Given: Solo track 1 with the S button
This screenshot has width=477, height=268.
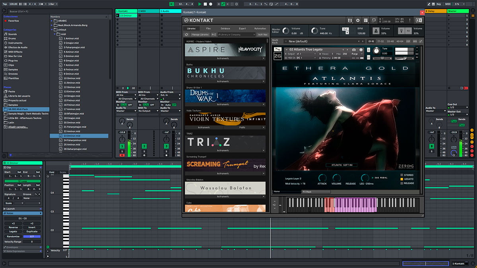Looking at the screenshot, I should [122, 151].
